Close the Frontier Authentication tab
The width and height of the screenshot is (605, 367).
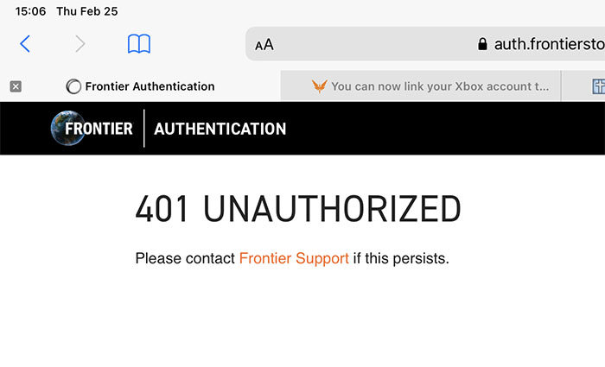(x=16, y=86)
